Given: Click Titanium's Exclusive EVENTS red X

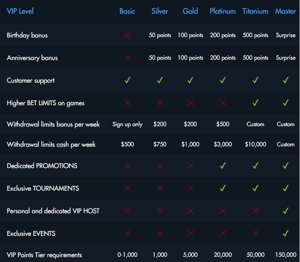Looking at the screenshot, I should tap(255, 233).
